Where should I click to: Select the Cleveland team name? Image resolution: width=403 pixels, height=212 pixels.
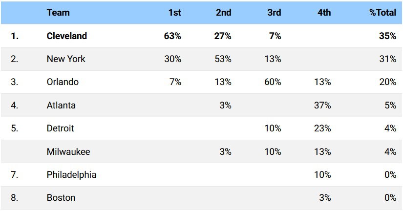tap(67, 36)
